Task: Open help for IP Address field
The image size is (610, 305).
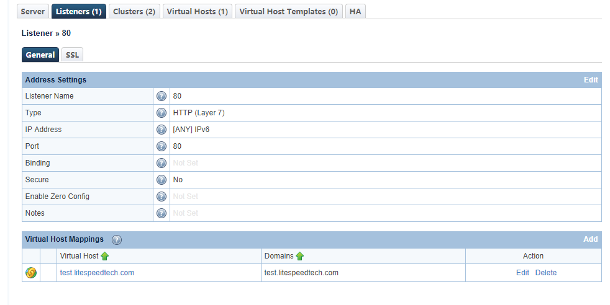Action: coord(162,129)
